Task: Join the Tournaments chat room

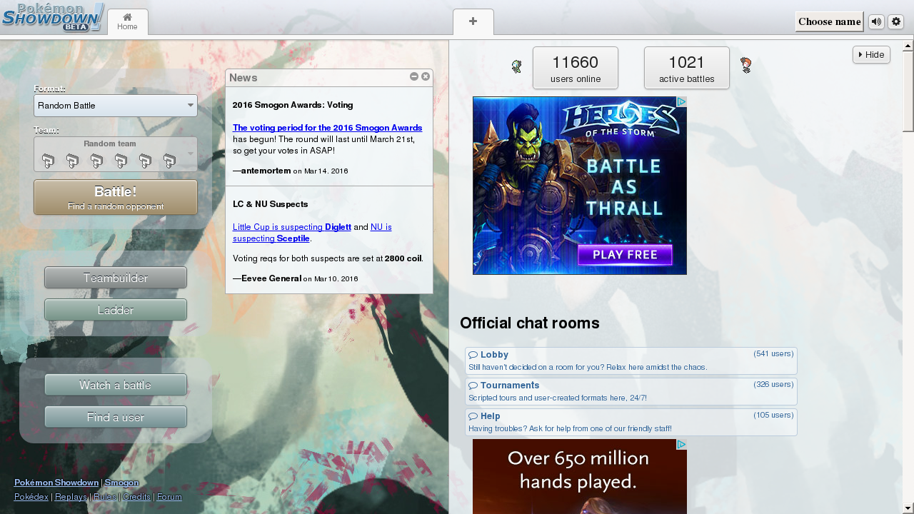Action: pyautogui.click(x=631, y=391)
